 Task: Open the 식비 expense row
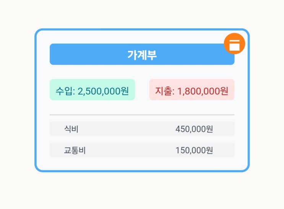(x=142, y=129)
